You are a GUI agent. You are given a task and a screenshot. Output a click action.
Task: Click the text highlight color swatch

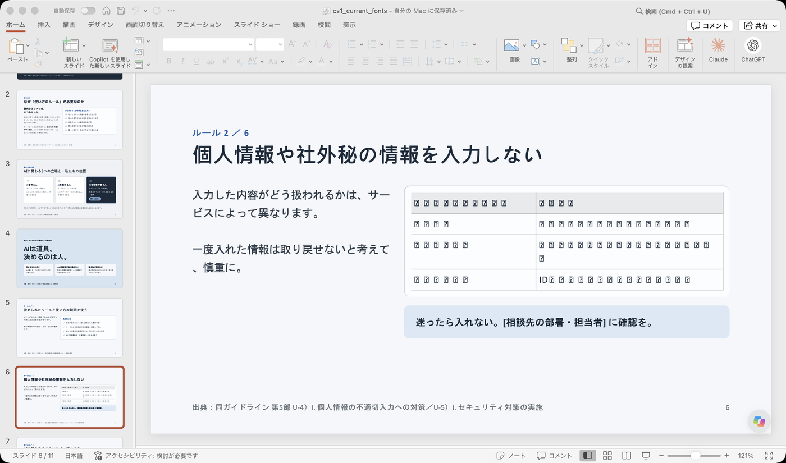pos(301,61)
